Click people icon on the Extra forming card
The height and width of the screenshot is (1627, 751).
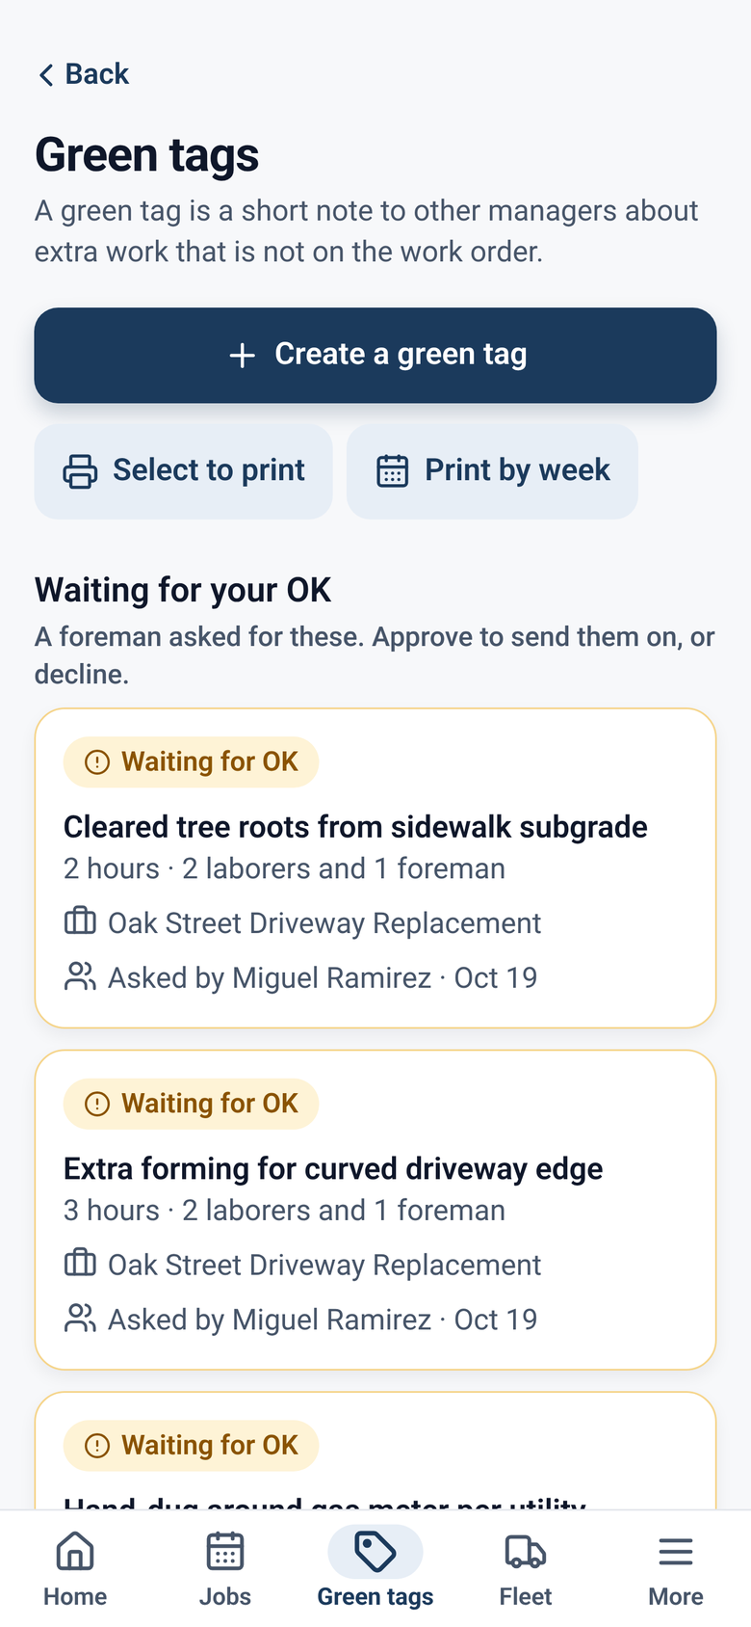(80, 1318)
